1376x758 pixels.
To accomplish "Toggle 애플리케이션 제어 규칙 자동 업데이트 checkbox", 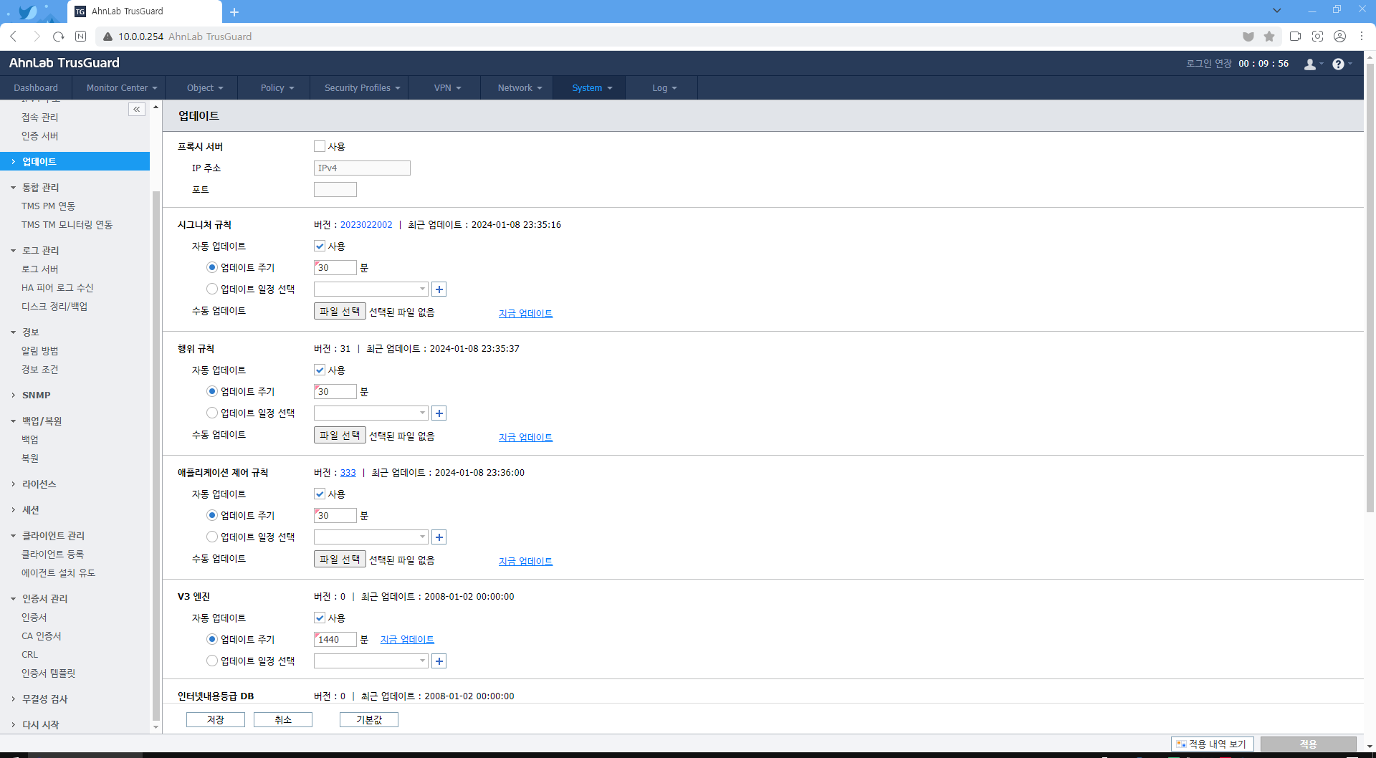I will pyautogui.click(x=320, y=494).
